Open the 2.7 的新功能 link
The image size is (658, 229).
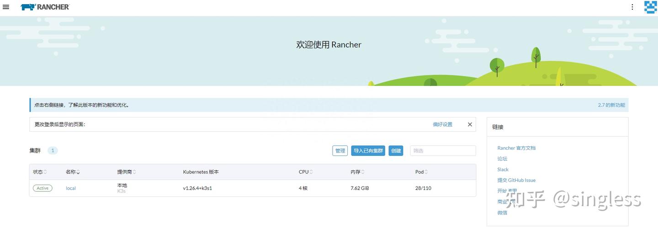click(x=611, y=105)
